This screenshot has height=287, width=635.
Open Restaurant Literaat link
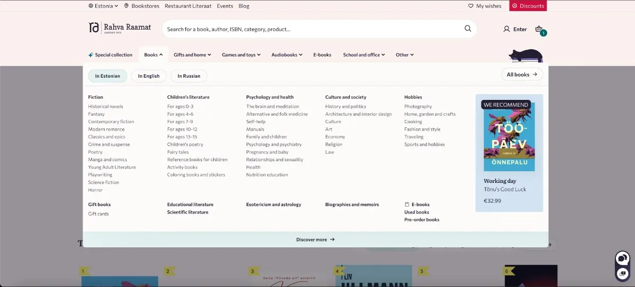point(188,6)
